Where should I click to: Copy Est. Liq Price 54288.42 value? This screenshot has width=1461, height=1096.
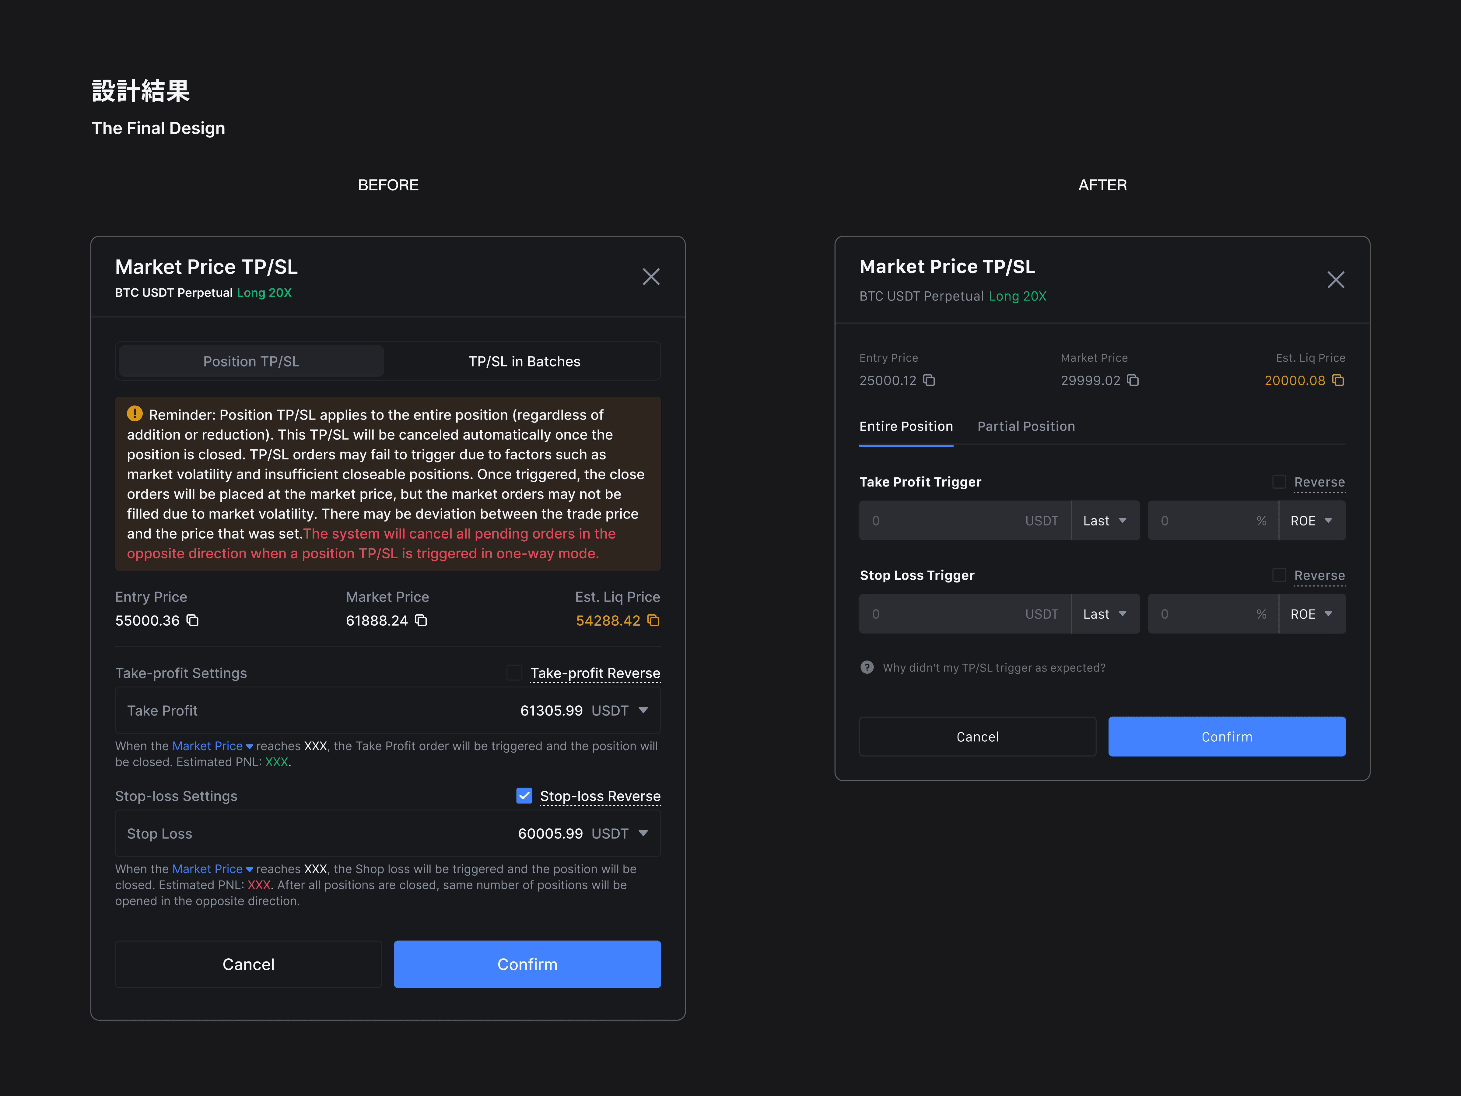coord(653,620)
